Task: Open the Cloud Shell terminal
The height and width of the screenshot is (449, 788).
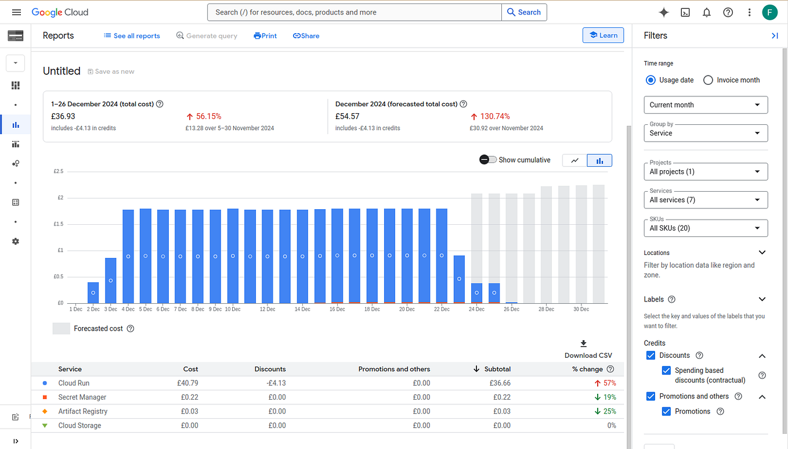Action: click(x=685, y=12)
